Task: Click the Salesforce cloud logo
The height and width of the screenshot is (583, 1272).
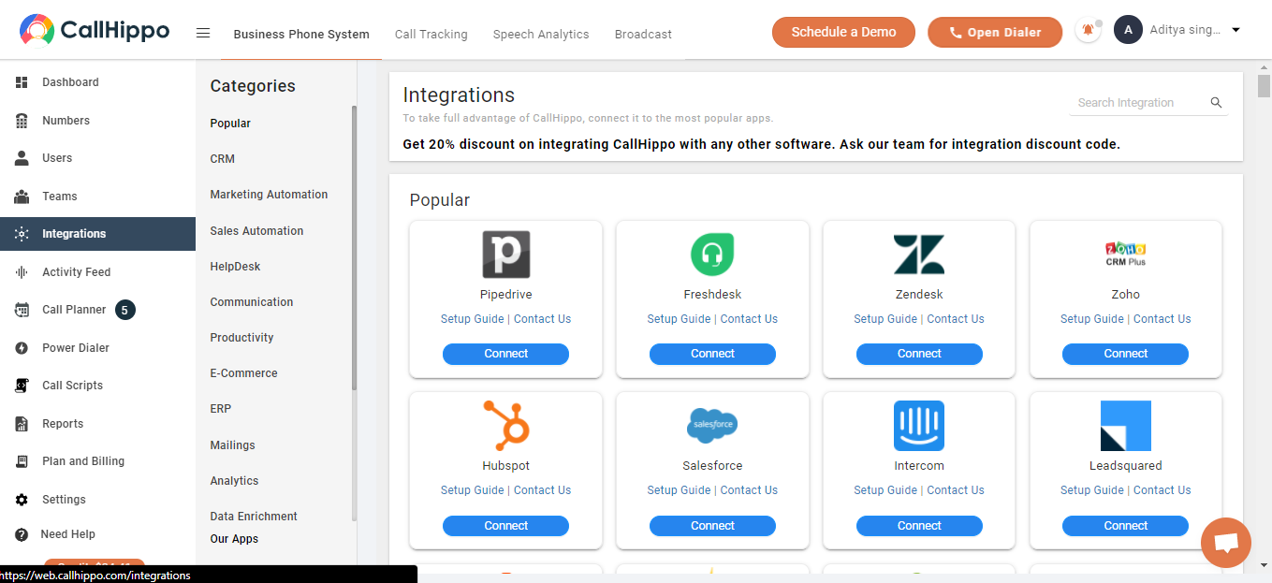Action: 712,425
